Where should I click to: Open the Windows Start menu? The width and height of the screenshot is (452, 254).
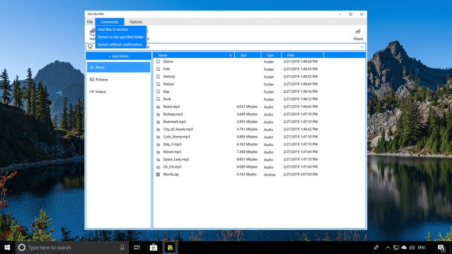[7, 247]
